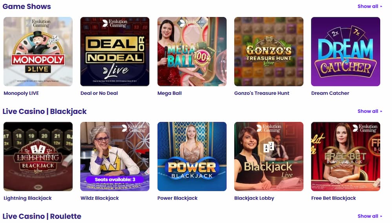
Task: Launch Lightning Blackjack table image
Action: pyautogui.click(x=38, y=157)
